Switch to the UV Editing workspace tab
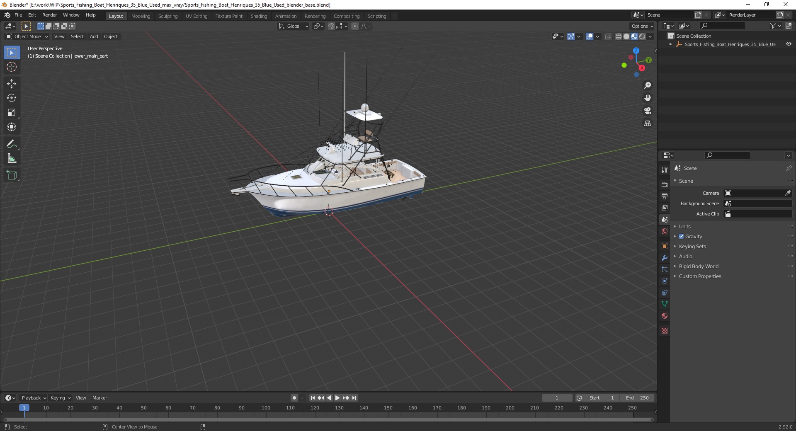796x431 pixels. (x=197, y=16)
